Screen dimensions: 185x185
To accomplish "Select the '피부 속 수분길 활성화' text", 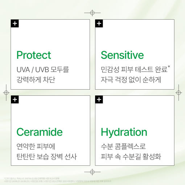I will point(131,157).
